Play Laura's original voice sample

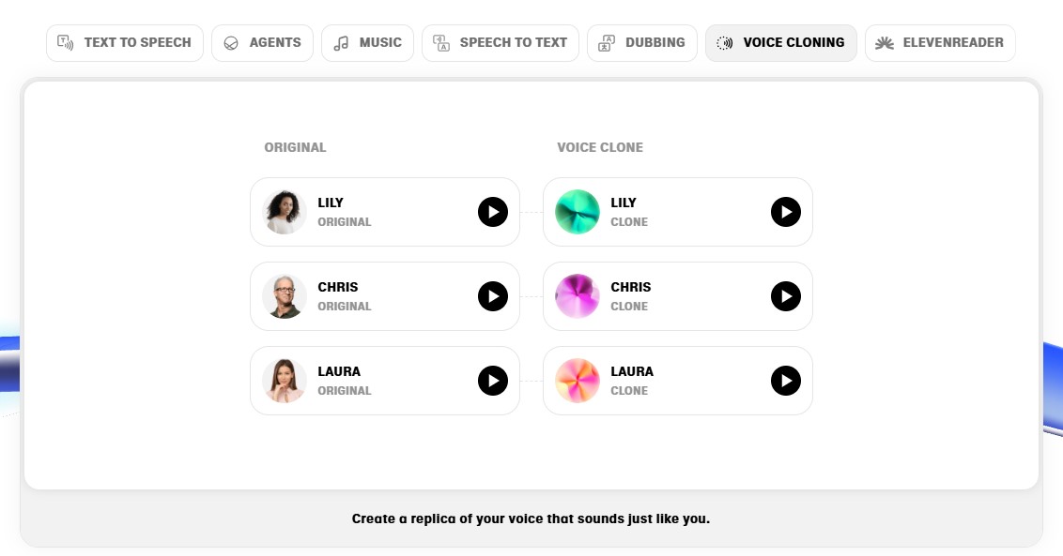pyautogui.click(x=493, y=381)
